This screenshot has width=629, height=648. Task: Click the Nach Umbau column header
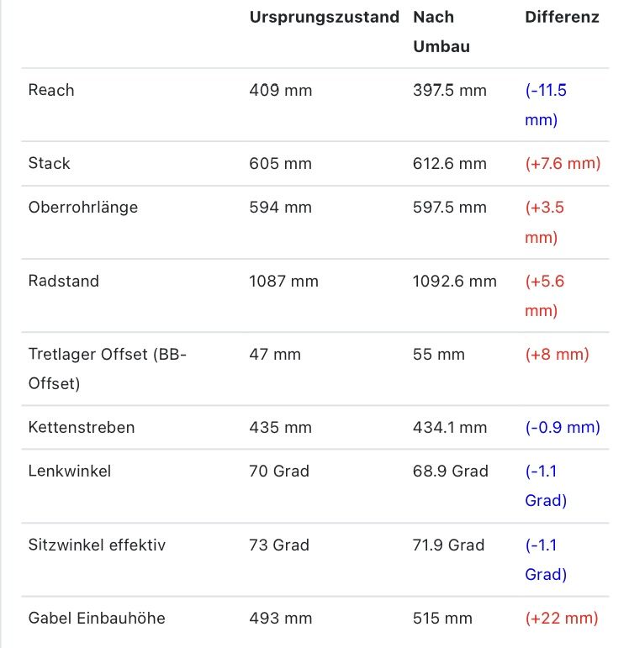coord(441,31)
